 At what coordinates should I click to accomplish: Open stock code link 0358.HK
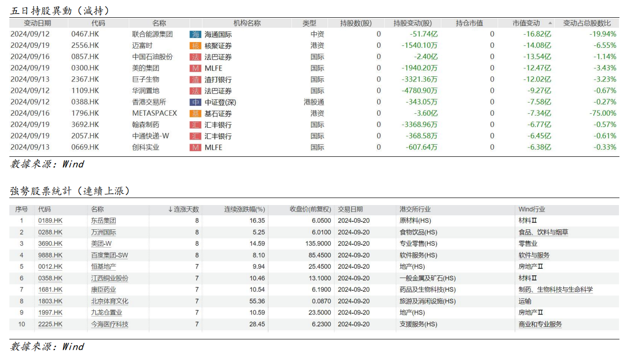51,278
